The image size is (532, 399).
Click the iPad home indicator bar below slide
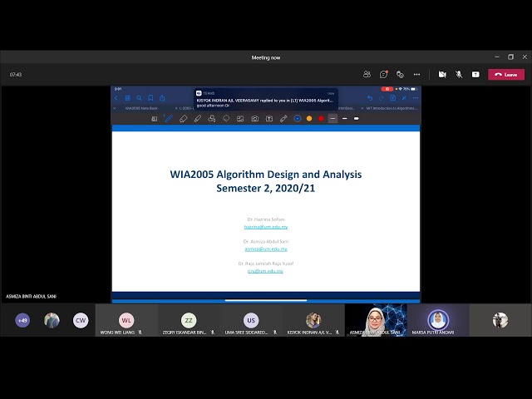pos(266,300)
